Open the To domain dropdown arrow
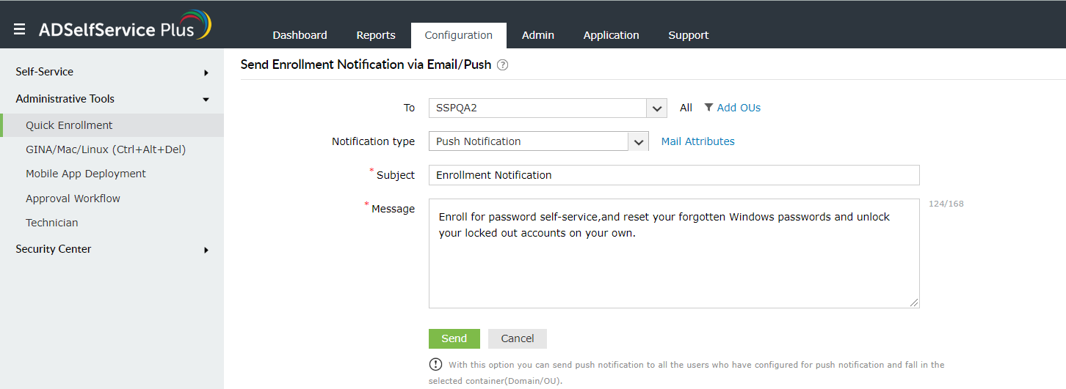1066x389 pixels. (656, 108)
